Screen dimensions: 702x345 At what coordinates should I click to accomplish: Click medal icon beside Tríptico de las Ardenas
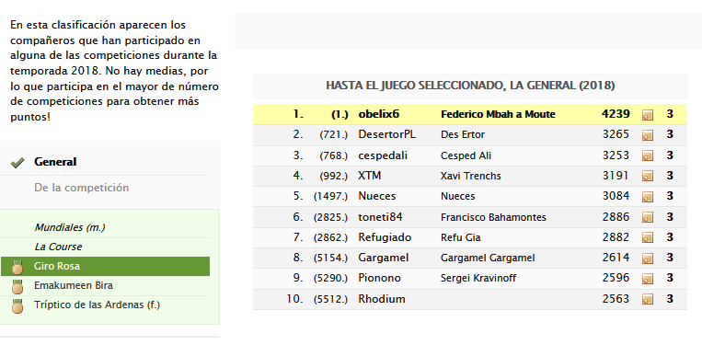[17, 306]
